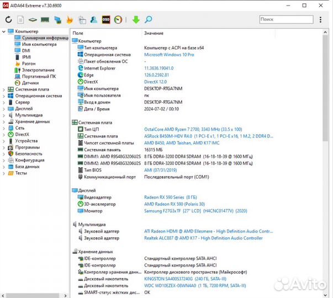The image size is (333, 298).
Task: Select the Конфигурация tree category
Action: point(26,160)
